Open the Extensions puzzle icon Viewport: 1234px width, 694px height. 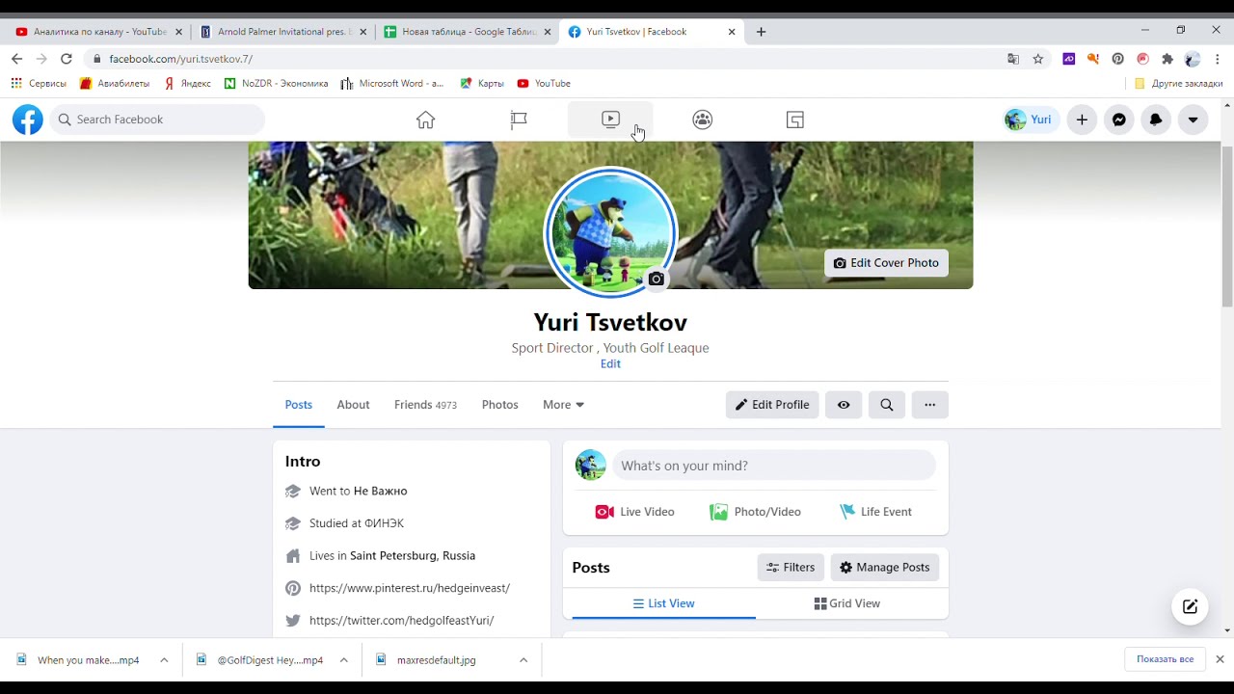(x=1167, y=59)
